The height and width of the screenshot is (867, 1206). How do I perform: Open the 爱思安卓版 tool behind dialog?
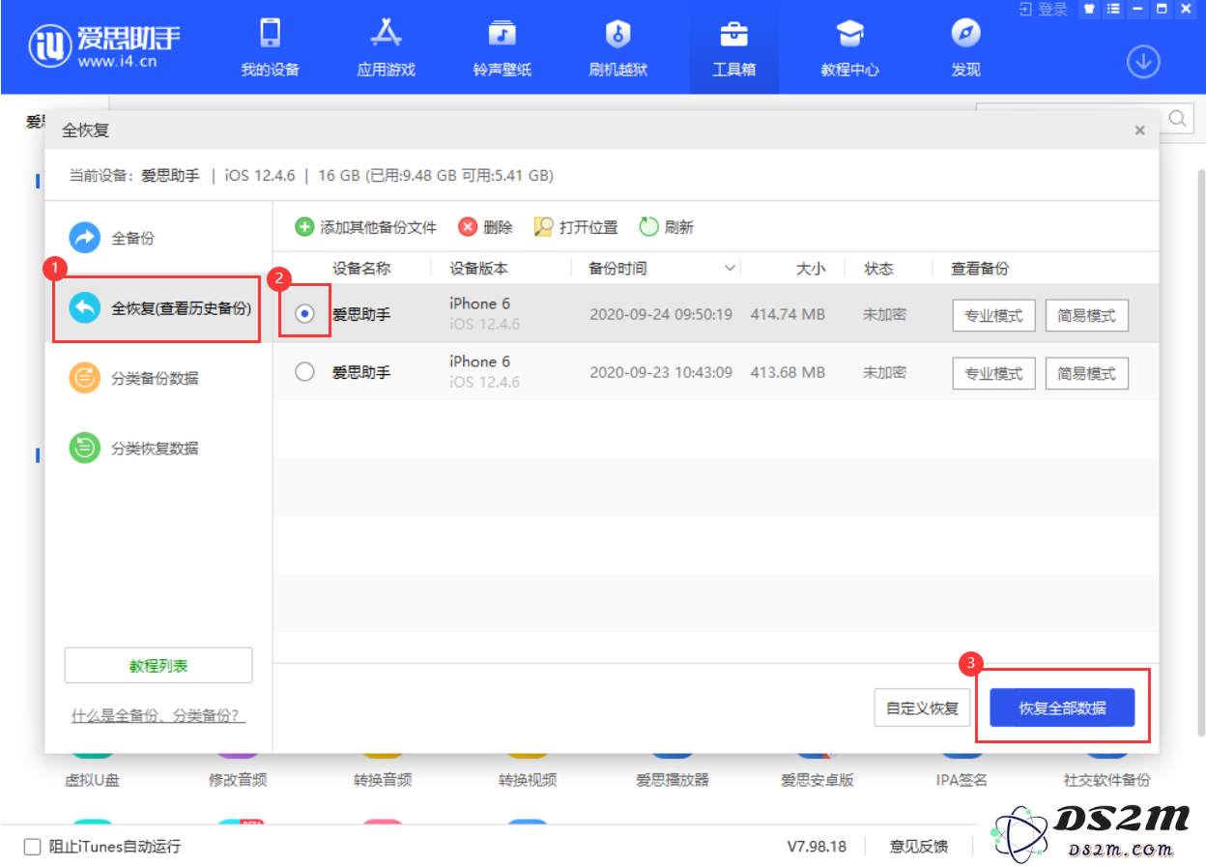tap(818, 779)
